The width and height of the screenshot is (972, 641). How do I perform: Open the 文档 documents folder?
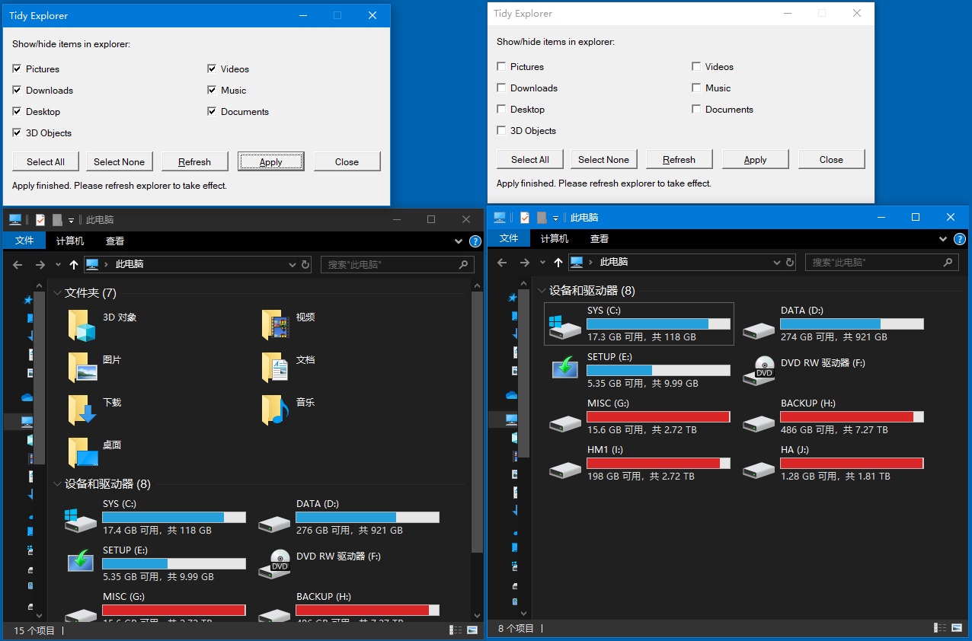(289, 368)
